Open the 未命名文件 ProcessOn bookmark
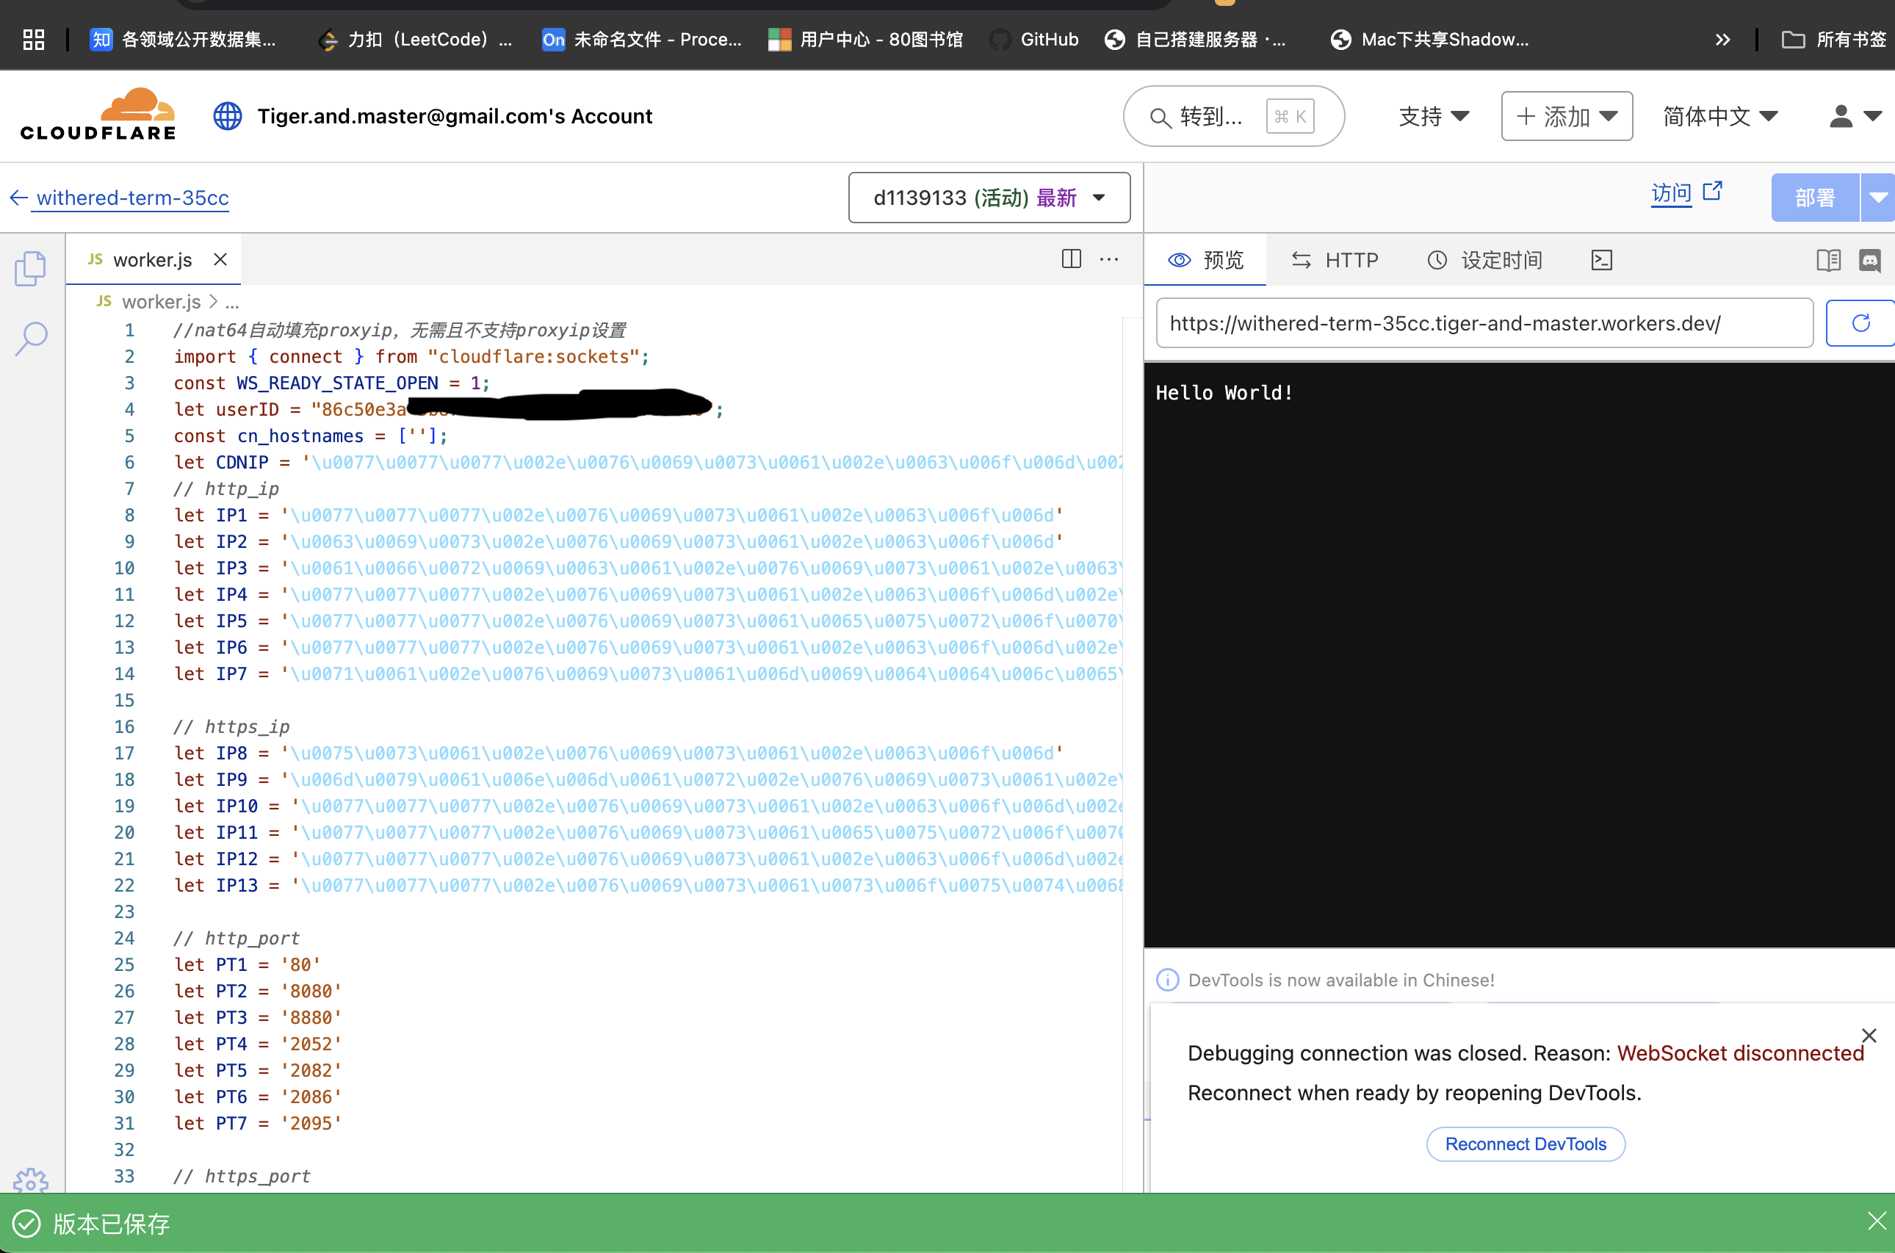This screenshot has width=1895, height=1253. pyautogui.click(x=641, y=39)
